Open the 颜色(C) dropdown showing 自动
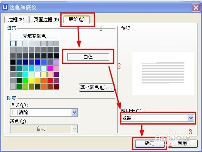202x152 pixels. tap(44, 129)
